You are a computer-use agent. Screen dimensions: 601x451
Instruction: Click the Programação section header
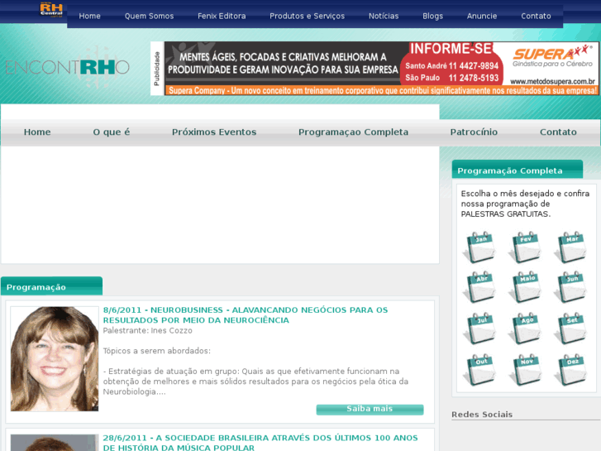(x=52, y=286)
